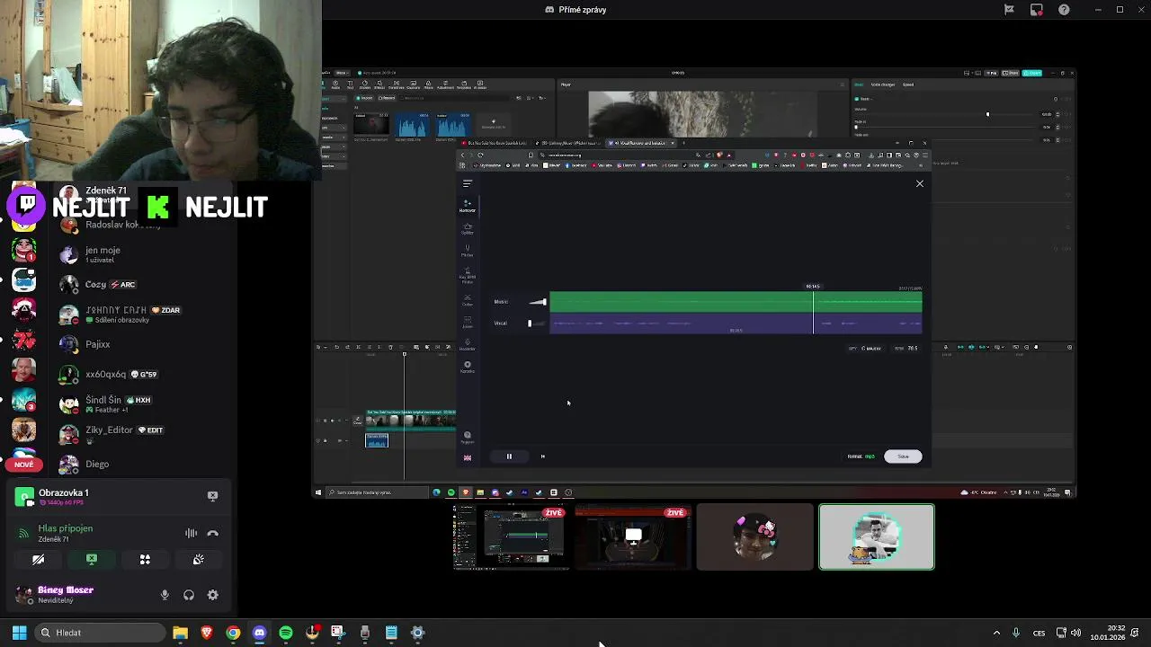Viewport: 1151px width, 647px height.
Task: Change language via UK flag icon
Action: click(x=468, y=458)
